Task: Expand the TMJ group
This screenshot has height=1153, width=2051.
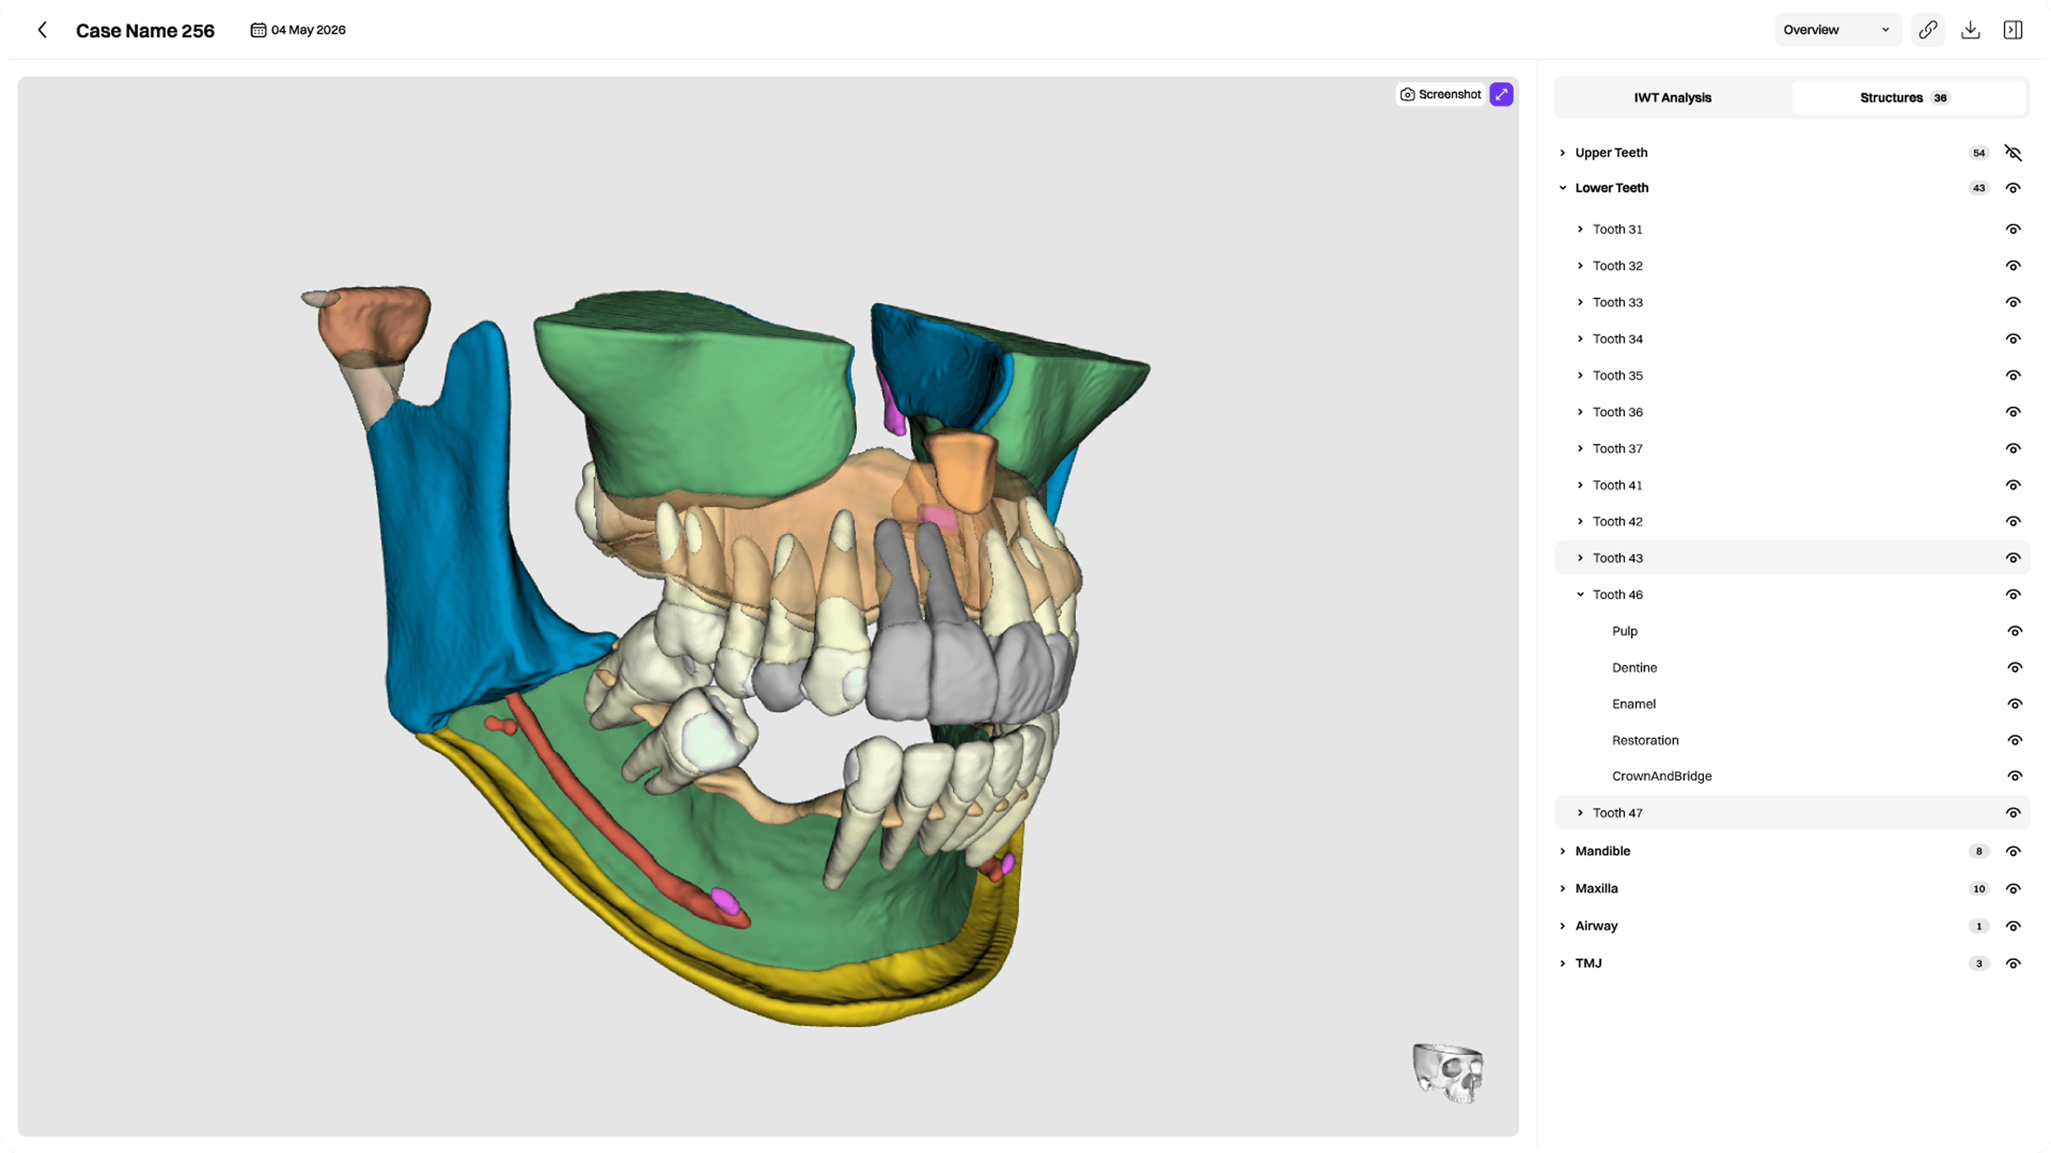Action: (1562, 965)
